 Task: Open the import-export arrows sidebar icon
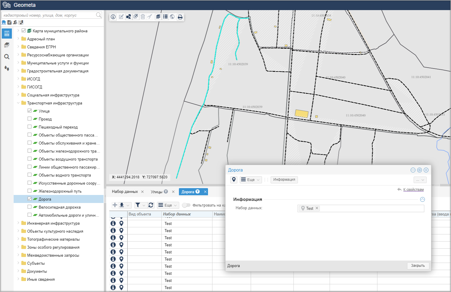7,68
